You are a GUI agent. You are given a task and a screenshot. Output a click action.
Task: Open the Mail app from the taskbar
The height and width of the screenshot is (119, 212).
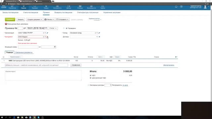pos(26,117)
